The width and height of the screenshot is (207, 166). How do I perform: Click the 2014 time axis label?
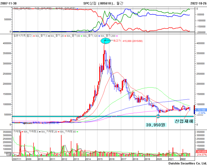pyautogui.click(x=88, y=159)
